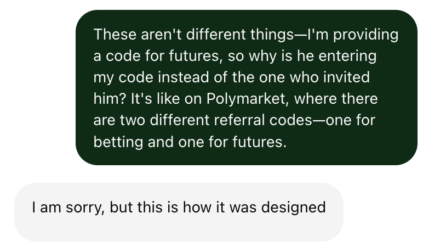Screen dimensions: 423x247
Task: Click the words 'It's like on' in the message
Action: (x=166, y=99)
